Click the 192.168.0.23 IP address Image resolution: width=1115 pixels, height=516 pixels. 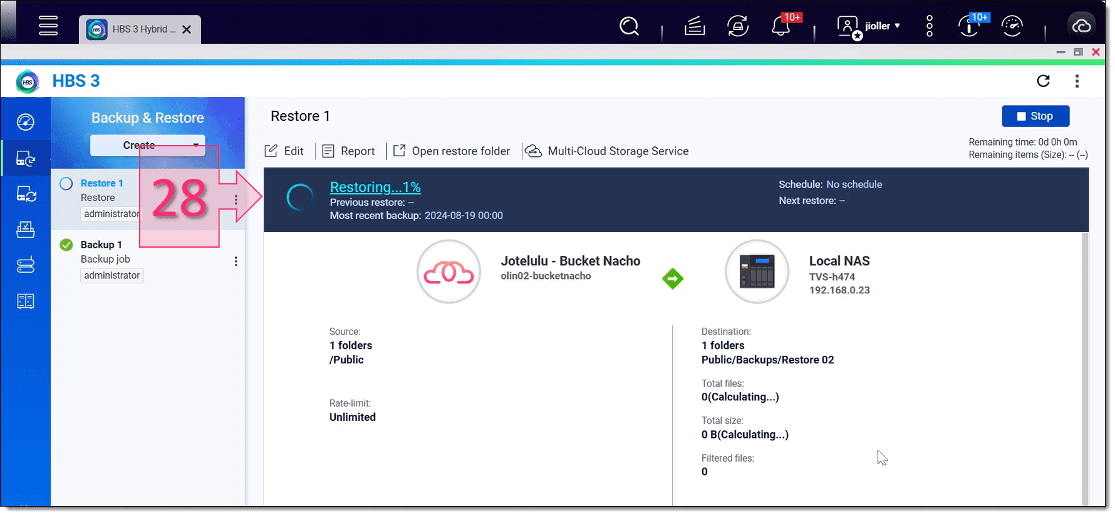pyautogui.click(x=839, y=290)
